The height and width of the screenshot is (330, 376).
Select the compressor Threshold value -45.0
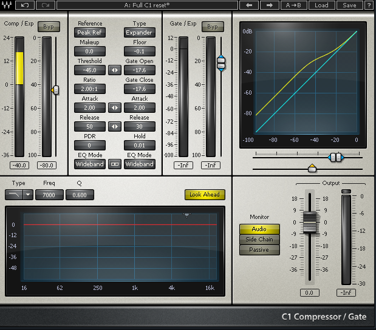click(x=90, y=70)
